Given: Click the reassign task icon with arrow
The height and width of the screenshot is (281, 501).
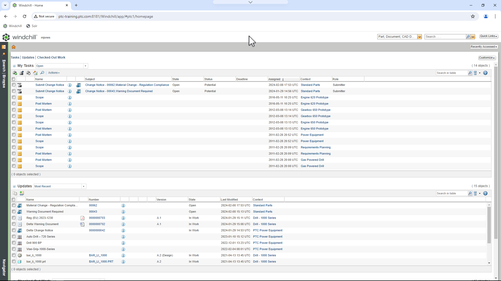Looking at the screenshot, I should click(x=22, y=73).
